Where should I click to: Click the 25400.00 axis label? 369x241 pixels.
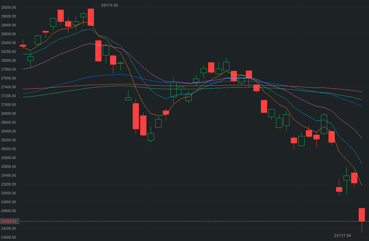[x=9, y=176]
